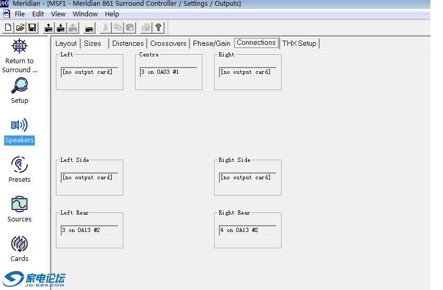The image size is (443, 290).
Task: Click the Left speaker output field
Action: (89, 72)
